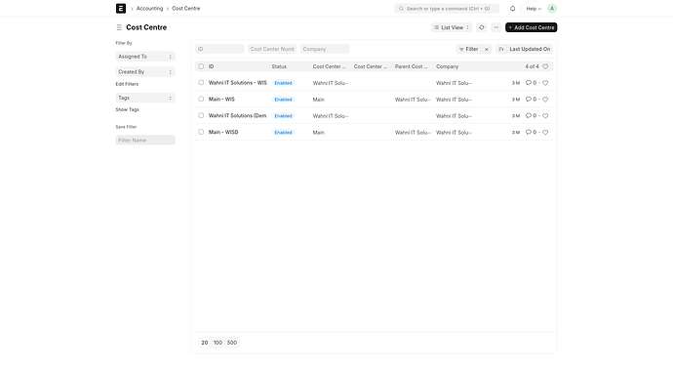
Task: Check the select-all checkbox in header
Action: click(x=201, y=66)
